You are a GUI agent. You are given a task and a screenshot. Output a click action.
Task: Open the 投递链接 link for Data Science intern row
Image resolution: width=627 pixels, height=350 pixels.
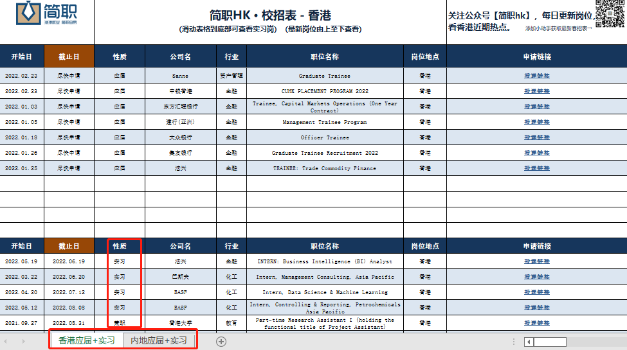click(536, 292)
